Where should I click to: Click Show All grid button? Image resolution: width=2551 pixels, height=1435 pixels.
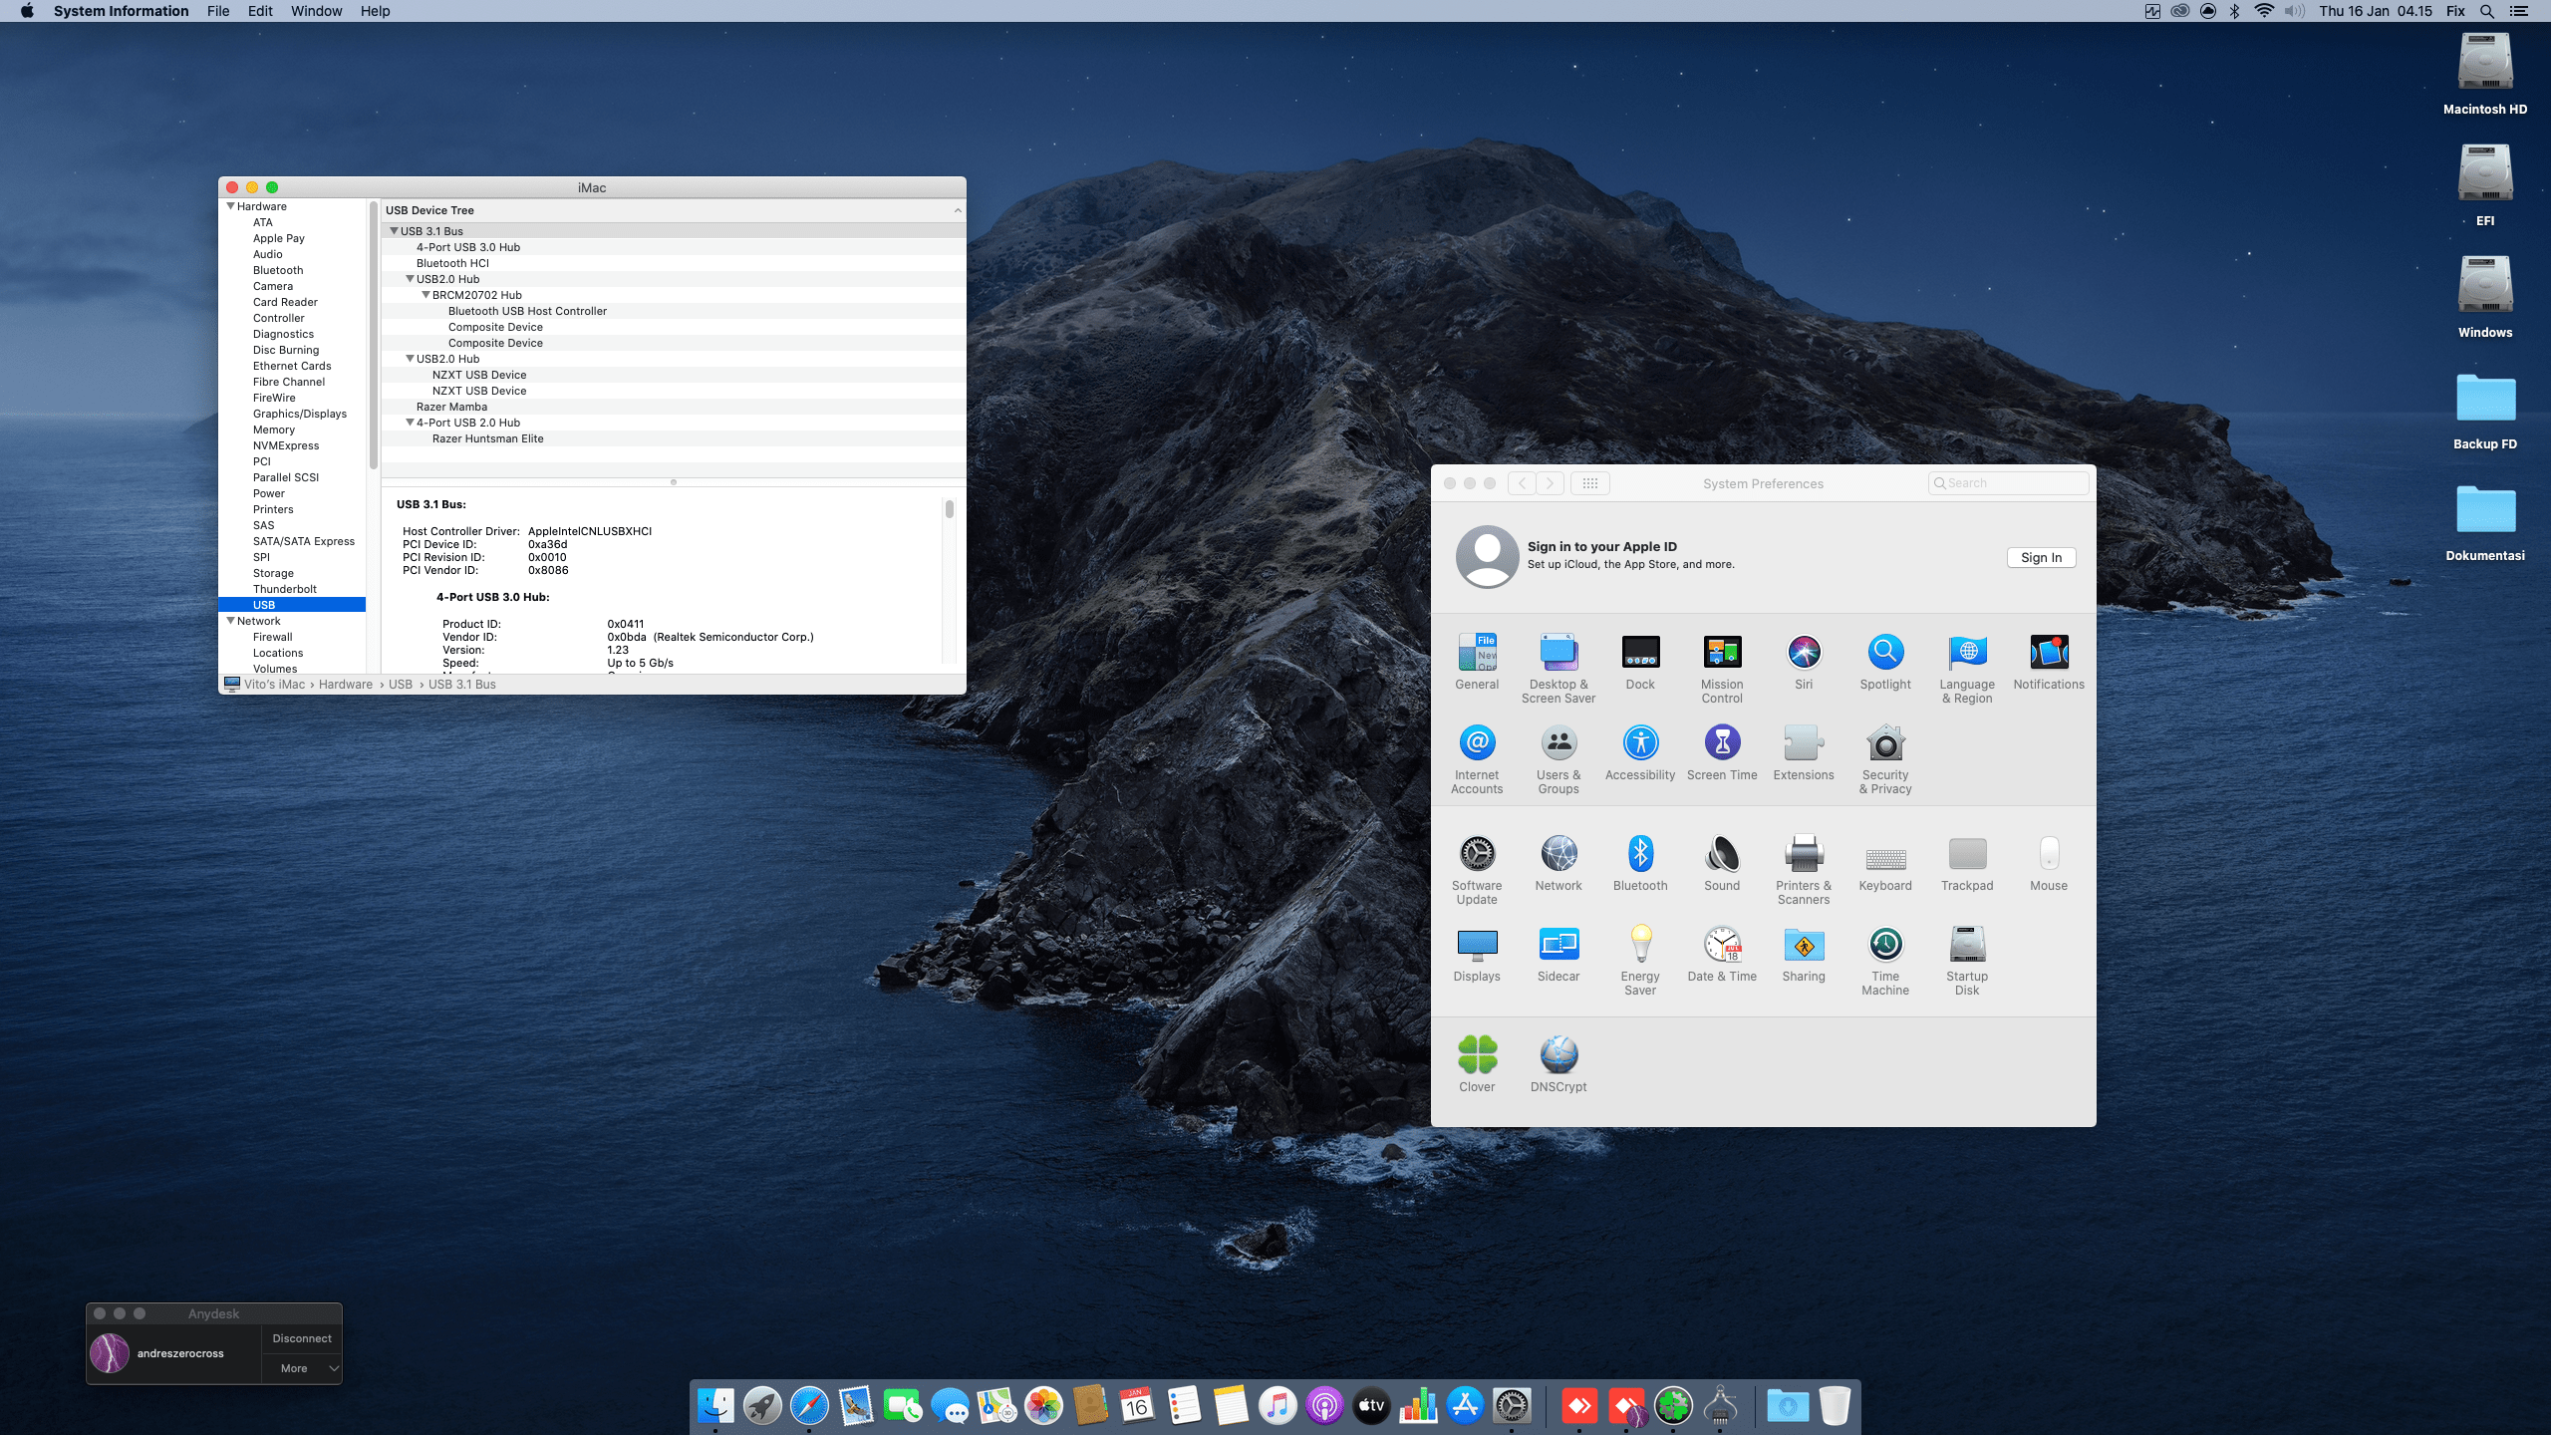(1589, 483)
